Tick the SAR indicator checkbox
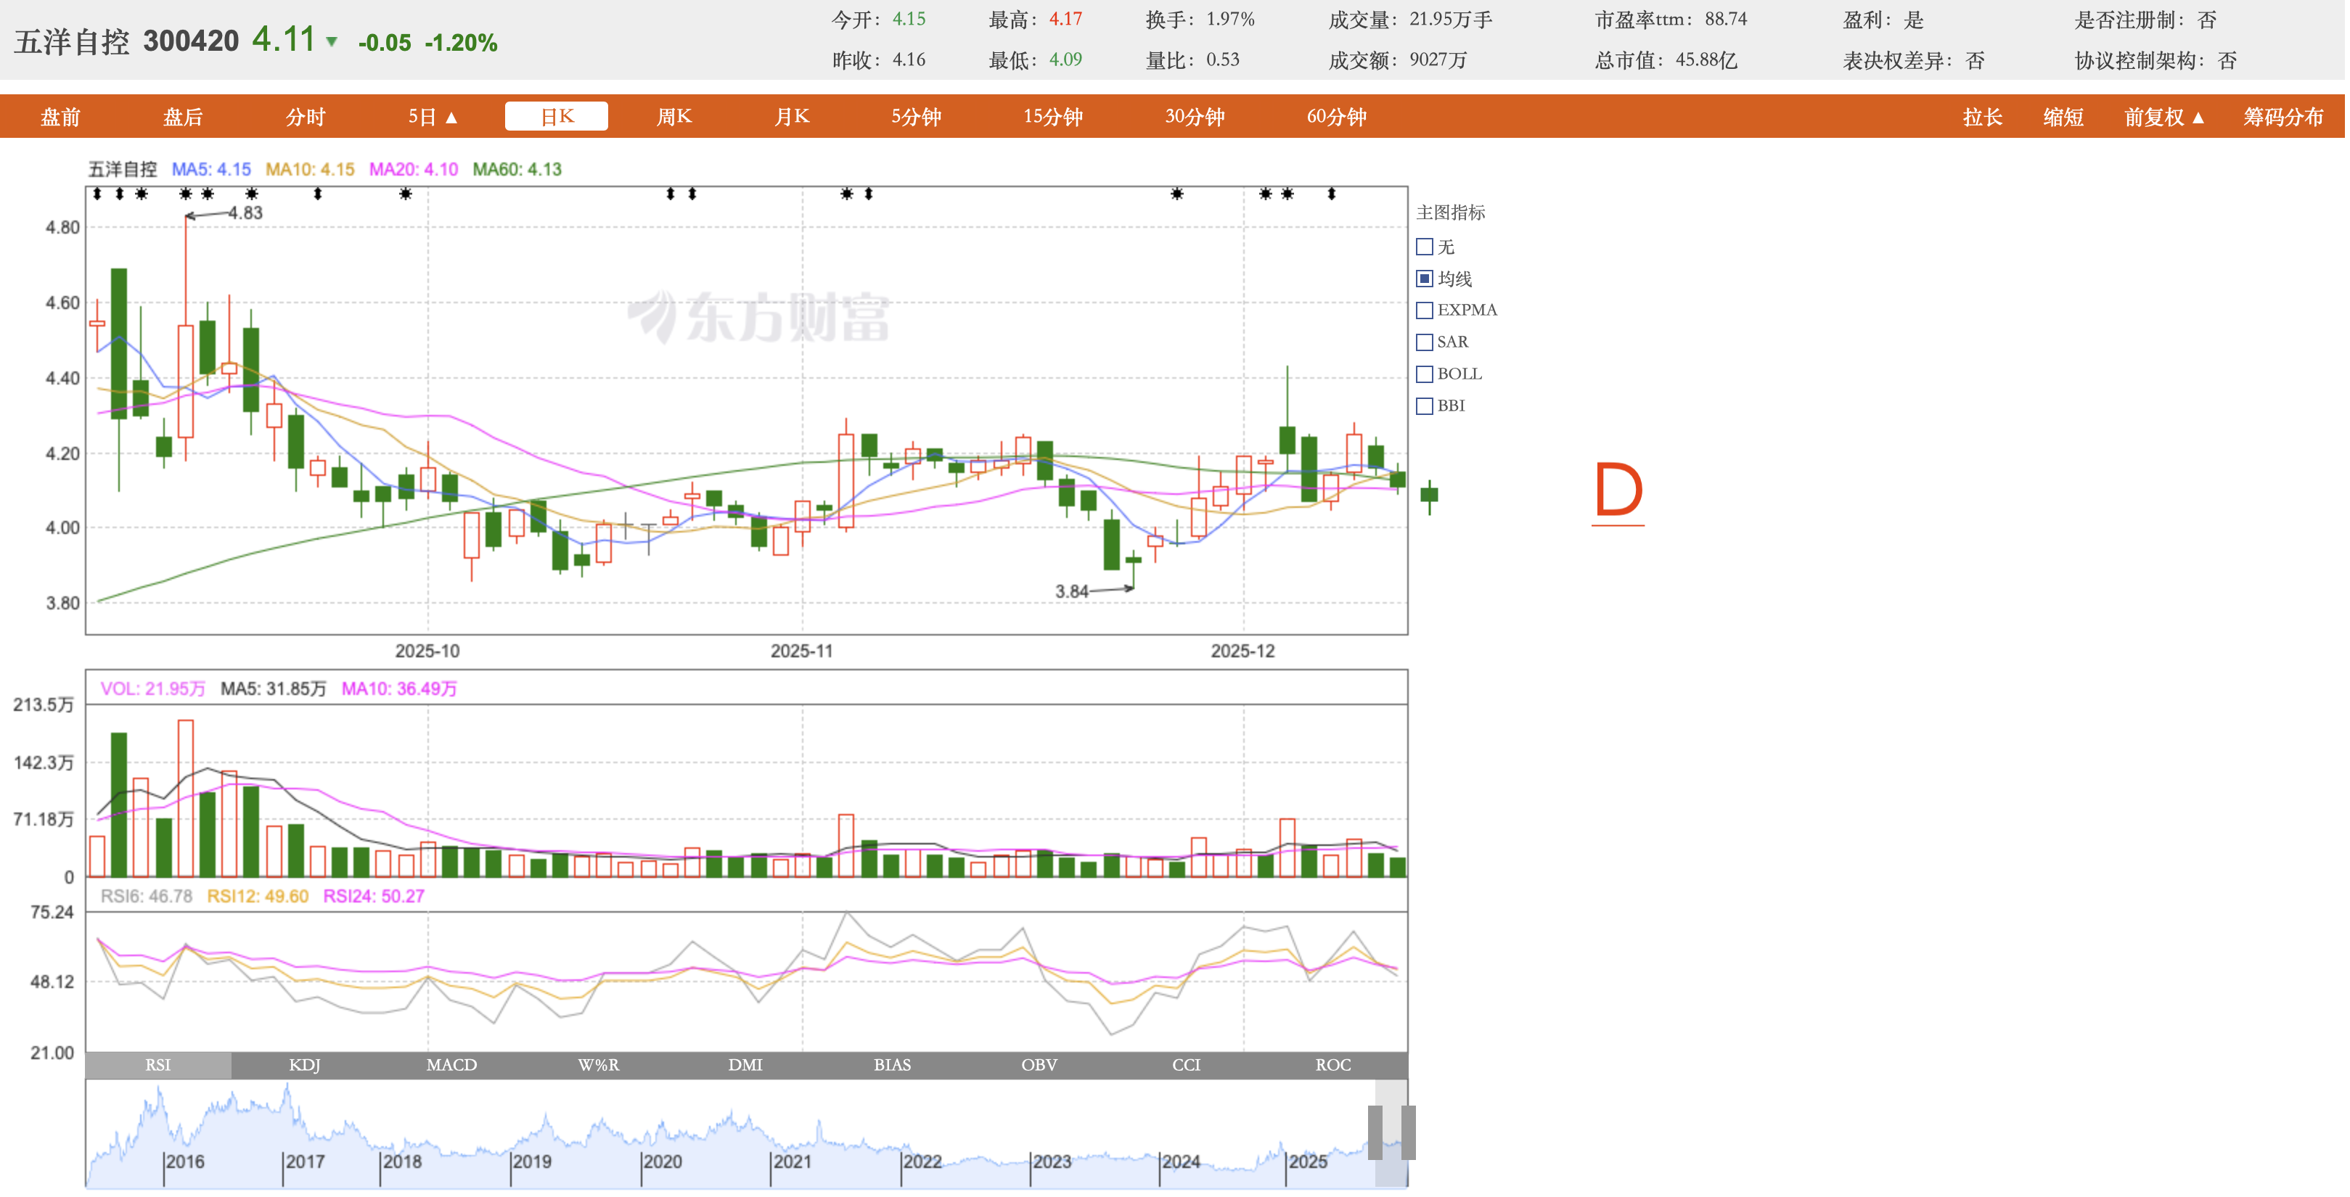2350x1197 pixels. 1424,342
